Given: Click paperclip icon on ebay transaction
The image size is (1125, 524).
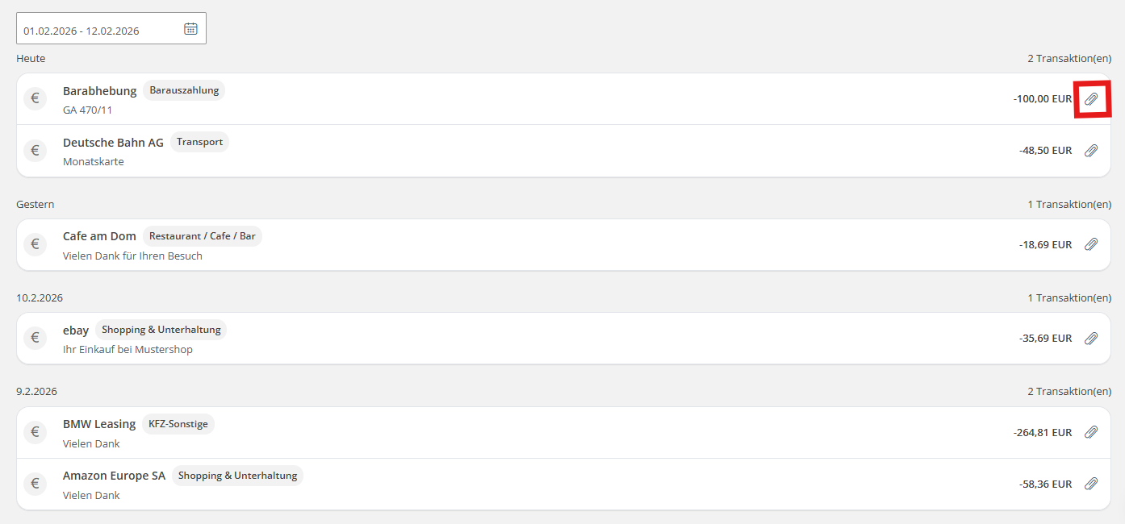Looking at the screenshot, I should [x=1091, y=339].
